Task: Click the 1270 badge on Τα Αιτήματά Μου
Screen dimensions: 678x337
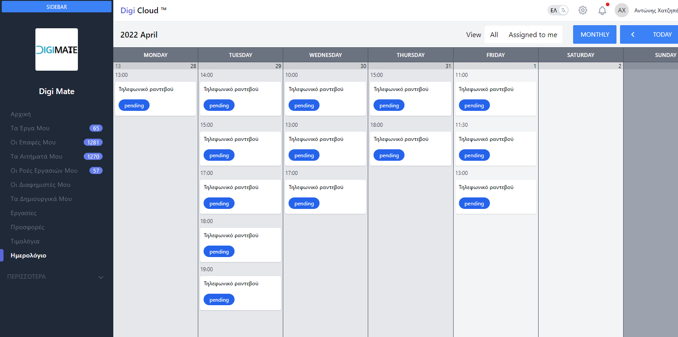Action: (x=93, y=156)
